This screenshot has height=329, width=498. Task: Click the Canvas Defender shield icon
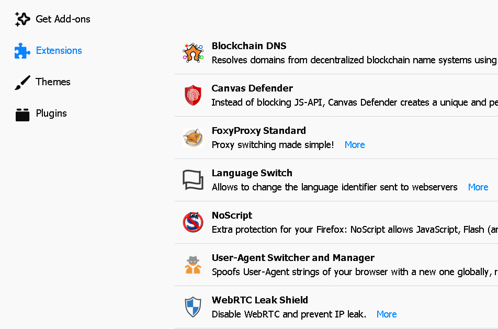coord(193,95)
